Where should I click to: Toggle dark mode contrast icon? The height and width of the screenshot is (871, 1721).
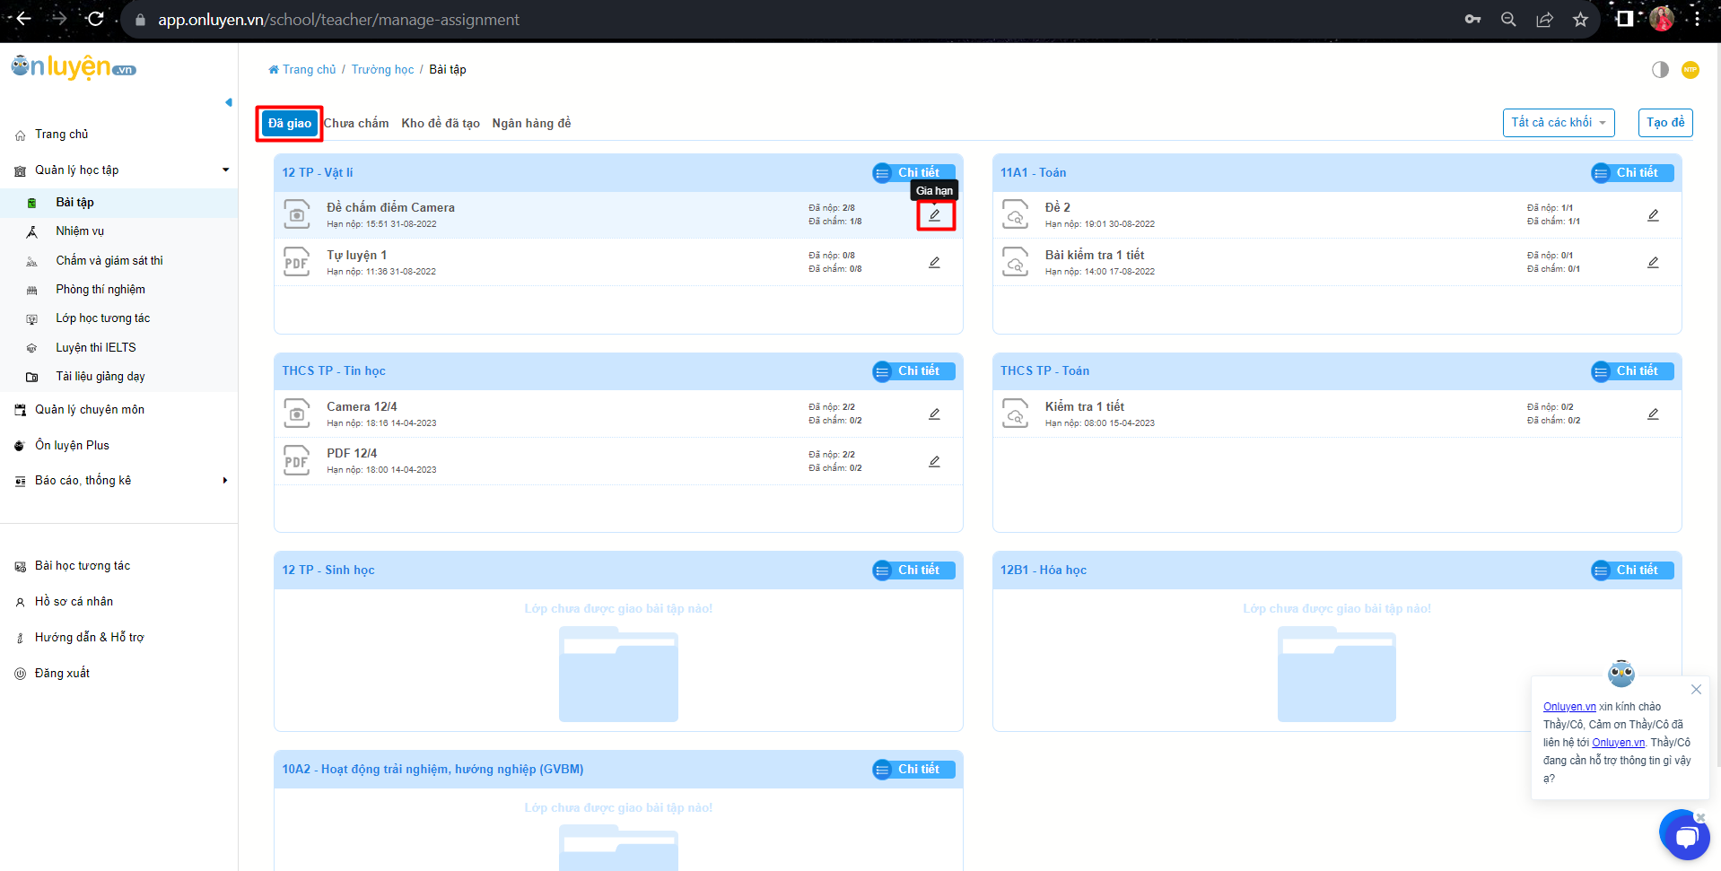tap(1660, 69)
